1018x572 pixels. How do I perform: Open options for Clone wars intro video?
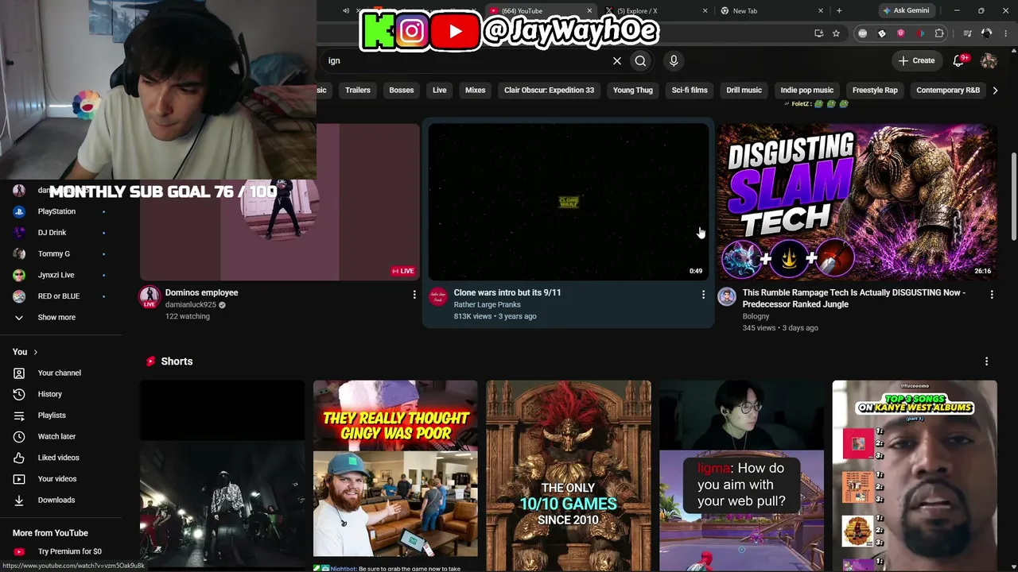click(x=703, y=295)
